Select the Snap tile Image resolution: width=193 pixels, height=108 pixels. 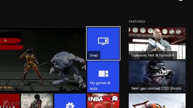tap(103, 43)
